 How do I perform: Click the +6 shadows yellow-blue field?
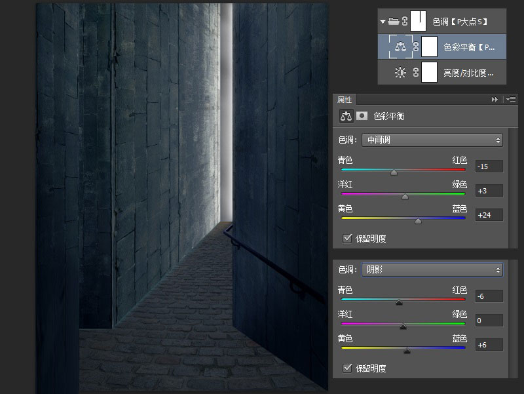(489, 345)
